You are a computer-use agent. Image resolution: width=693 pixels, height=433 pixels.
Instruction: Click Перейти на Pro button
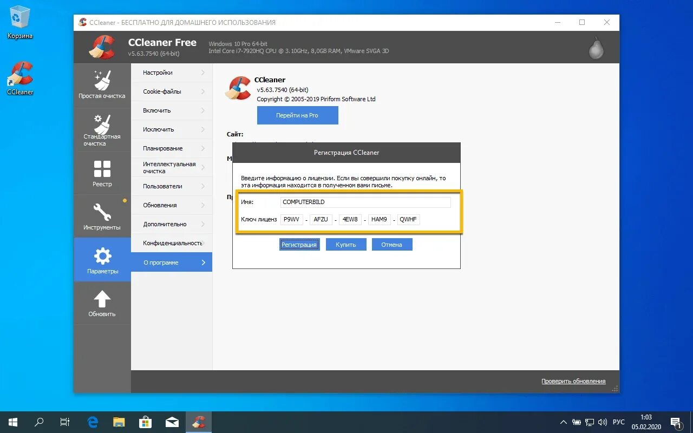click(297, 115)
